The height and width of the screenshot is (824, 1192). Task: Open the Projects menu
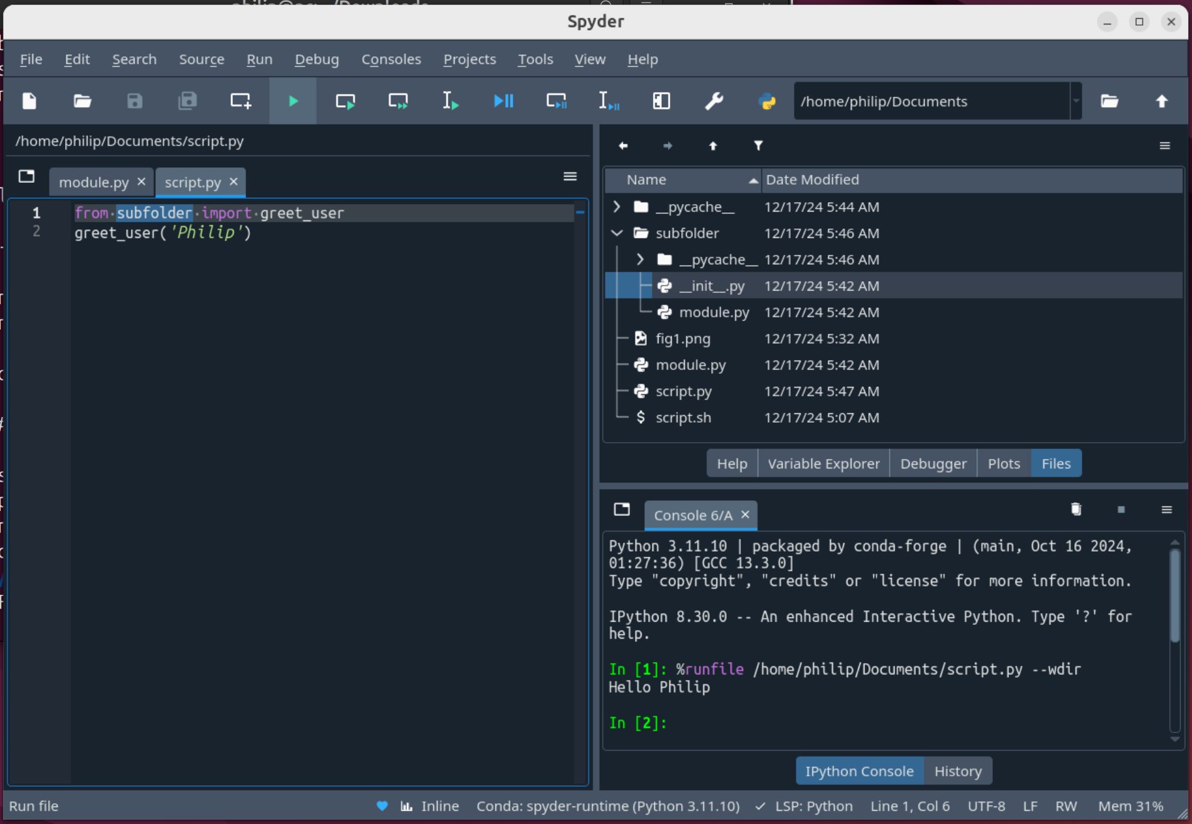[x=470, y=59]
